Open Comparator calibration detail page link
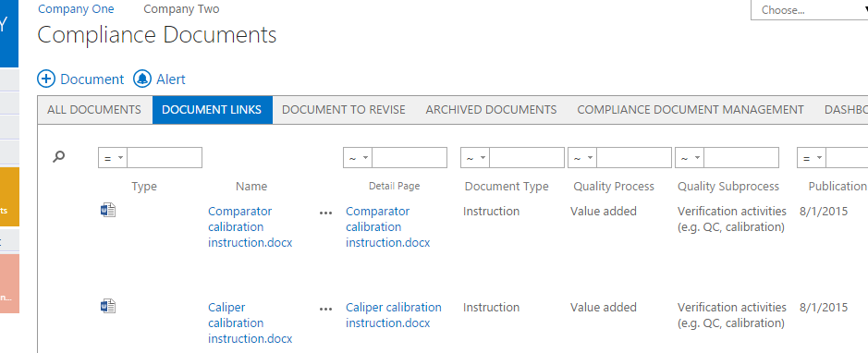This screenshot has height=353, width=868. pyautogui.click(x=388, y=226)
